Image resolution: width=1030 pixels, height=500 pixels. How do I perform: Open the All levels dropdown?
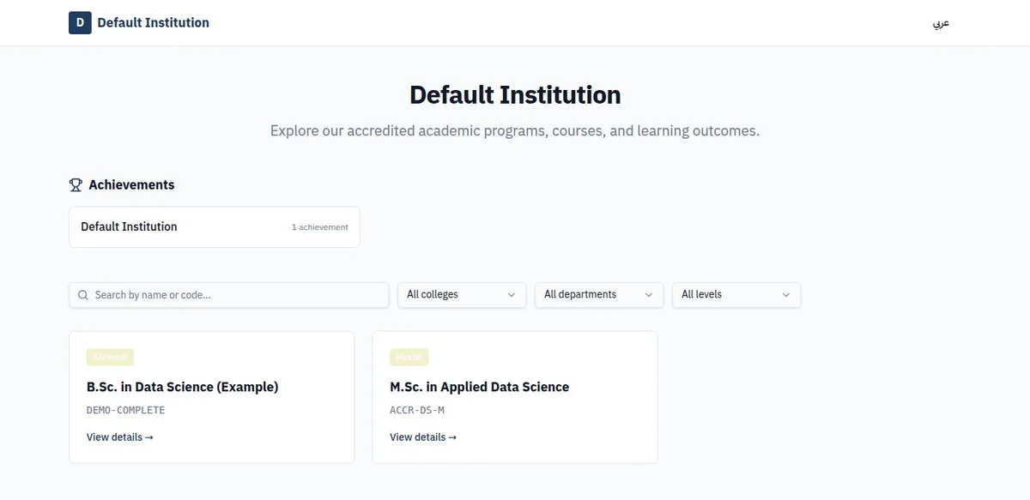point(736,295)
